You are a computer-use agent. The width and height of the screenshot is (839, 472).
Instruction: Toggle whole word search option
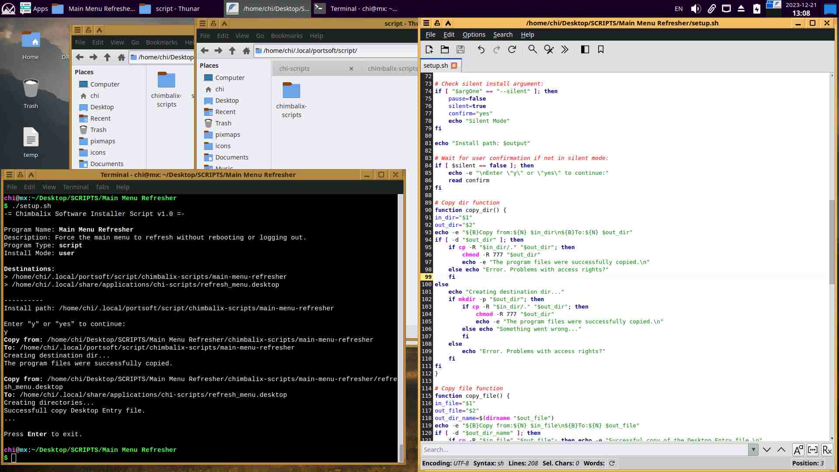click(x=813, y=450)
